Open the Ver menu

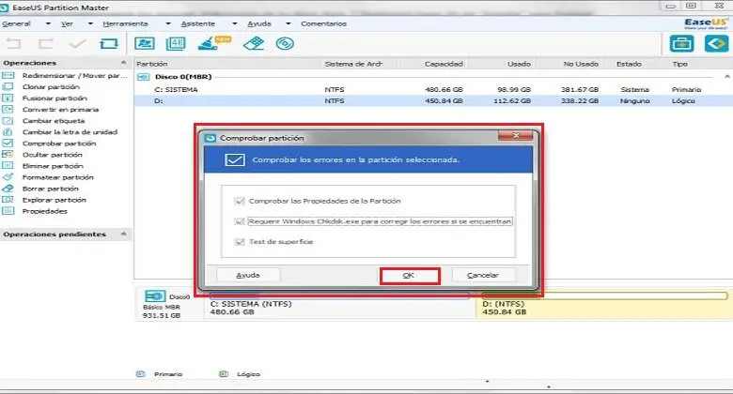[67, 23]
